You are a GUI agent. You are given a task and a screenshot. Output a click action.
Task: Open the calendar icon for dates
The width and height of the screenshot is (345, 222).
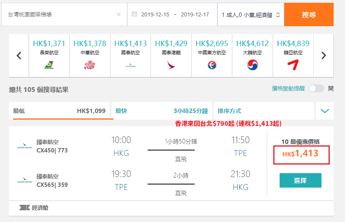tap(134, 14)
